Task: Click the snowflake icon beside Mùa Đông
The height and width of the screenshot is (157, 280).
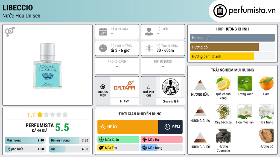Action: (x=145, y=148)
